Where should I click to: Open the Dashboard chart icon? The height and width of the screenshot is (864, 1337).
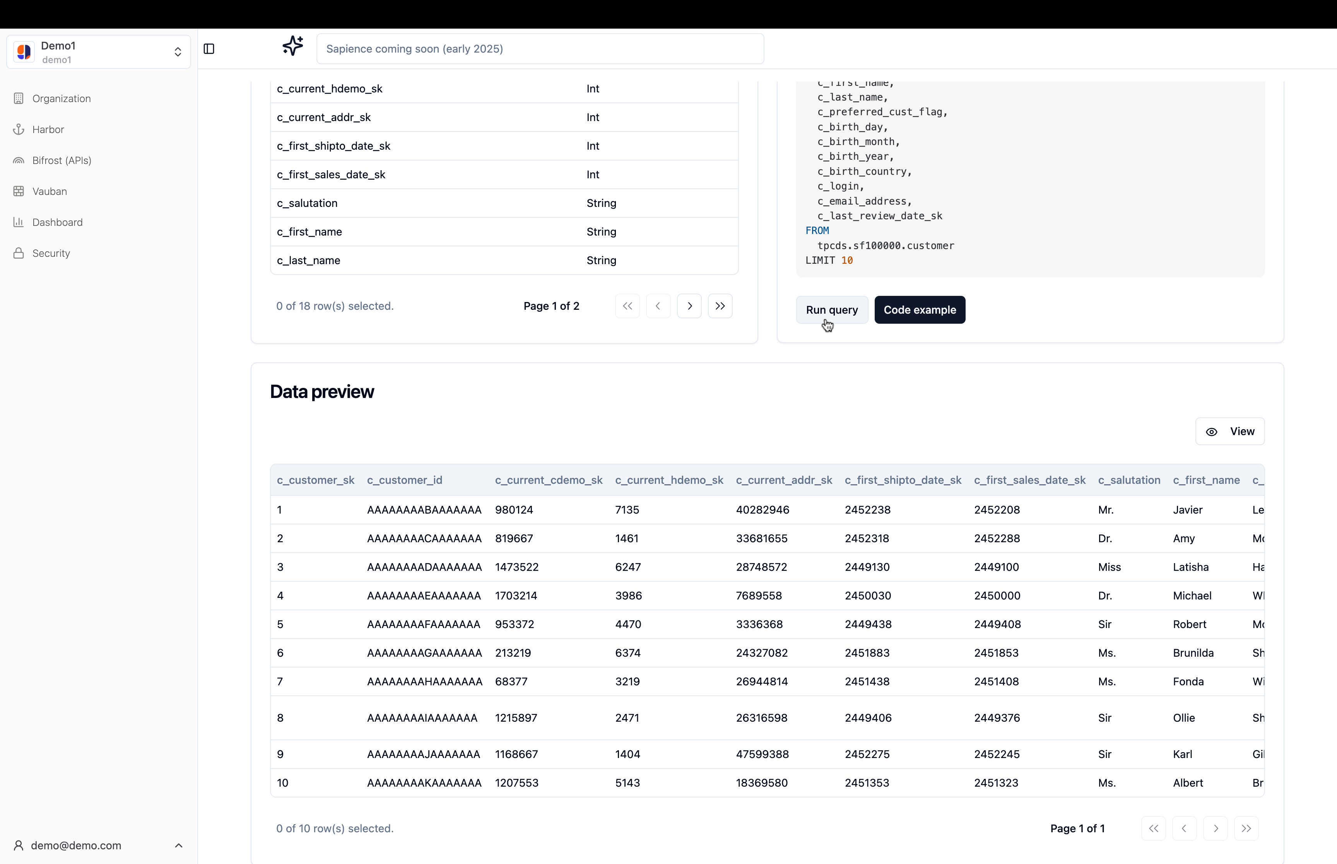[19, 222]
